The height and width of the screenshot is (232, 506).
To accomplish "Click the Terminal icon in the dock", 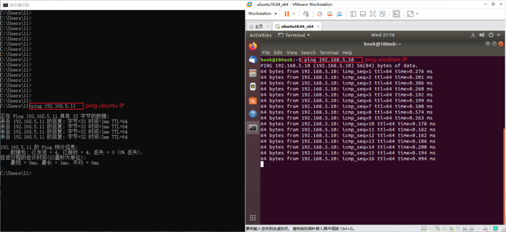I will pyautogui.click(x=253, y=128).
